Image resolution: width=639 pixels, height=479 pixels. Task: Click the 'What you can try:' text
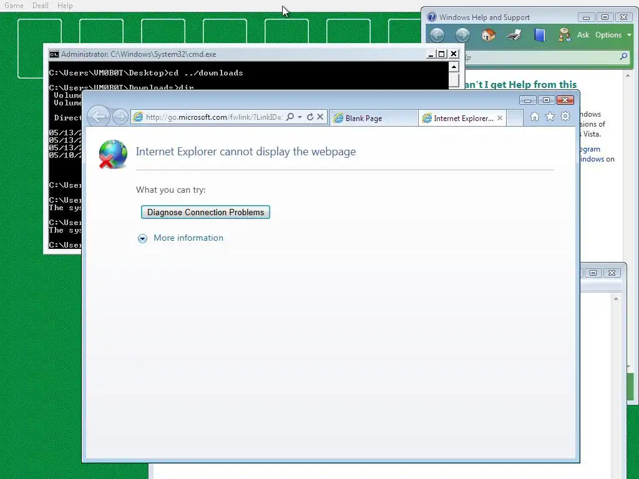(x=171, y=190)
